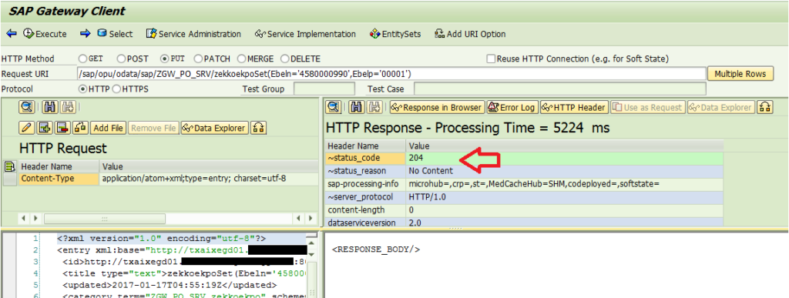Click the ~server_protocol cell

(364, 197)
